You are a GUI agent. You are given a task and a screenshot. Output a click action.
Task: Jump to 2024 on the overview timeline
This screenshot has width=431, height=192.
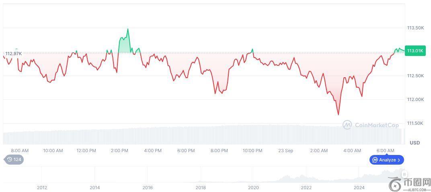coord(359,187)
